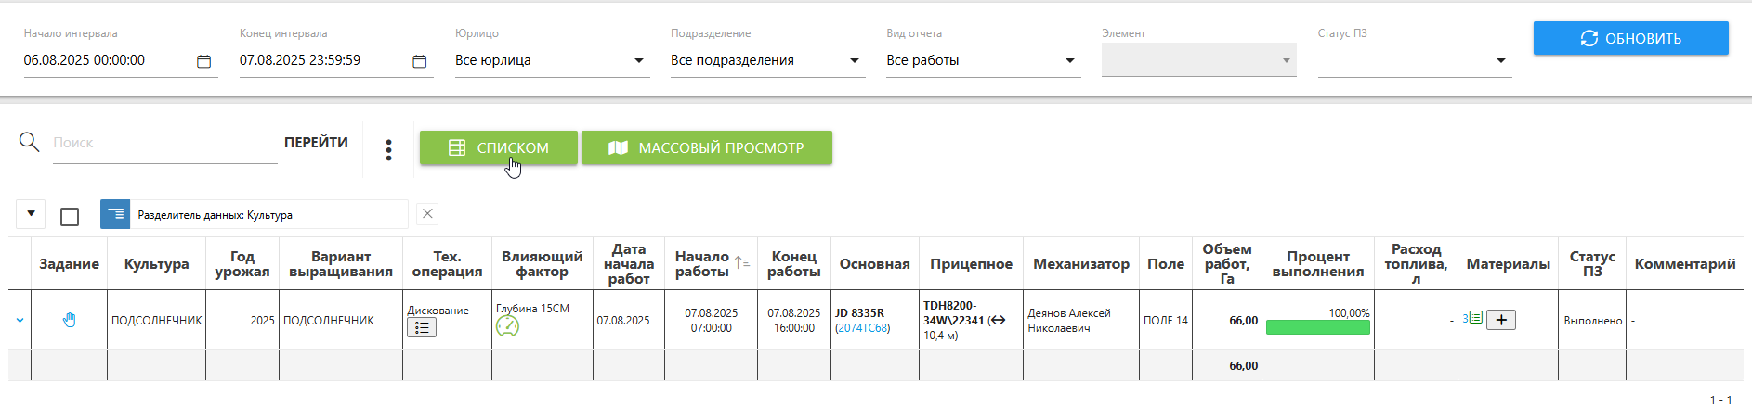Toggle the select-all checkbox
The height and width of the screenshot is (419, 1752).
coord(70,217)
